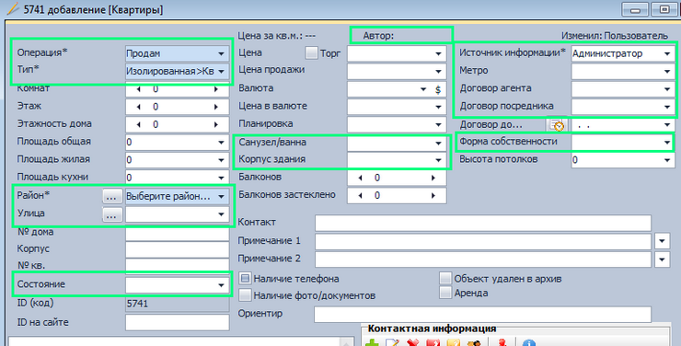Open the Операция dropdown showing Продам
681x346 pixels.
(x=178, y=53)
